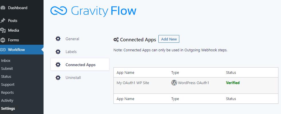Go to the Reports submenu page
Viewport: 281px width, 114px height.
click(x=7, y=92)
